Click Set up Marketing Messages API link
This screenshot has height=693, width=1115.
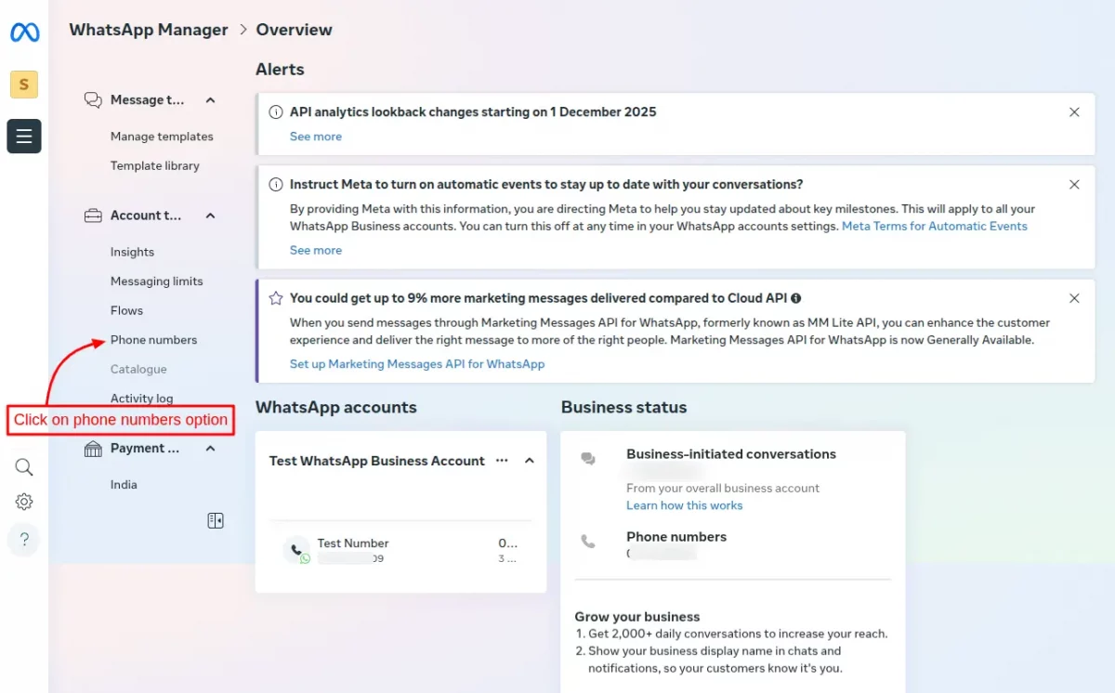click(x=417, y=364)
